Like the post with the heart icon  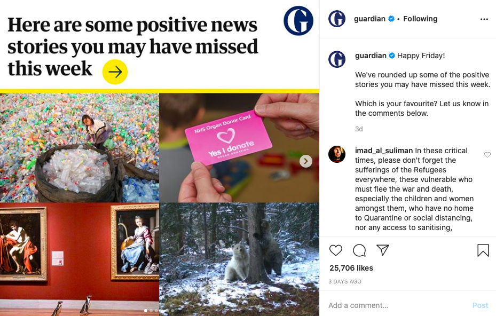[336, 250]
